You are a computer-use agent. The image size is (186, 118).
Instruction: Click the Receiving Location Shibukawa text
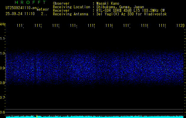(120, 7)
